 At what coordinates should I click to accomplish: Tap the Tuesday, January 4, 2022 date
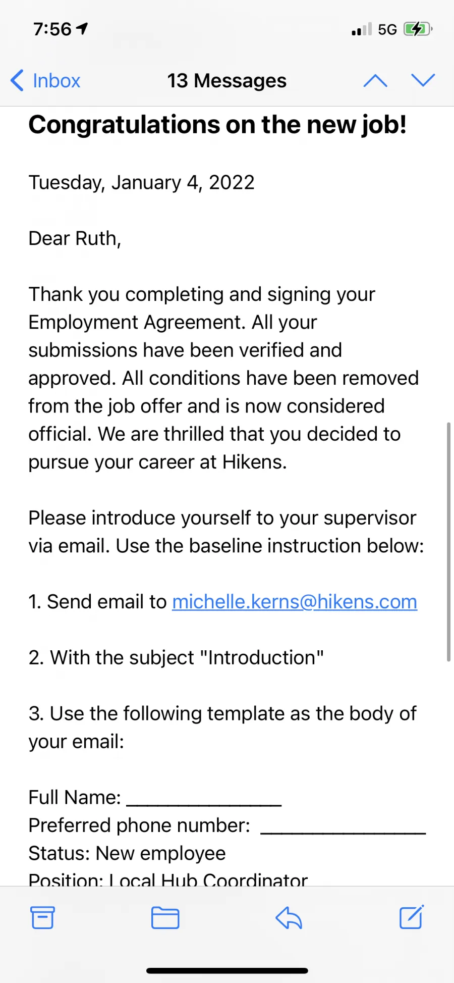pos(141,183)
